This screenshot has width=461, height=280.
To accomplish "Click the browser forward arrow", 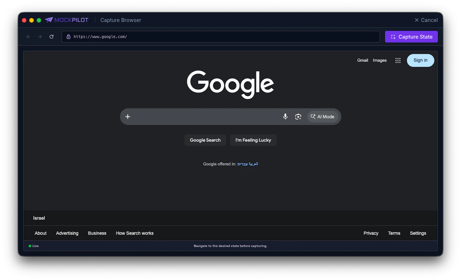I will coord(40,37).
